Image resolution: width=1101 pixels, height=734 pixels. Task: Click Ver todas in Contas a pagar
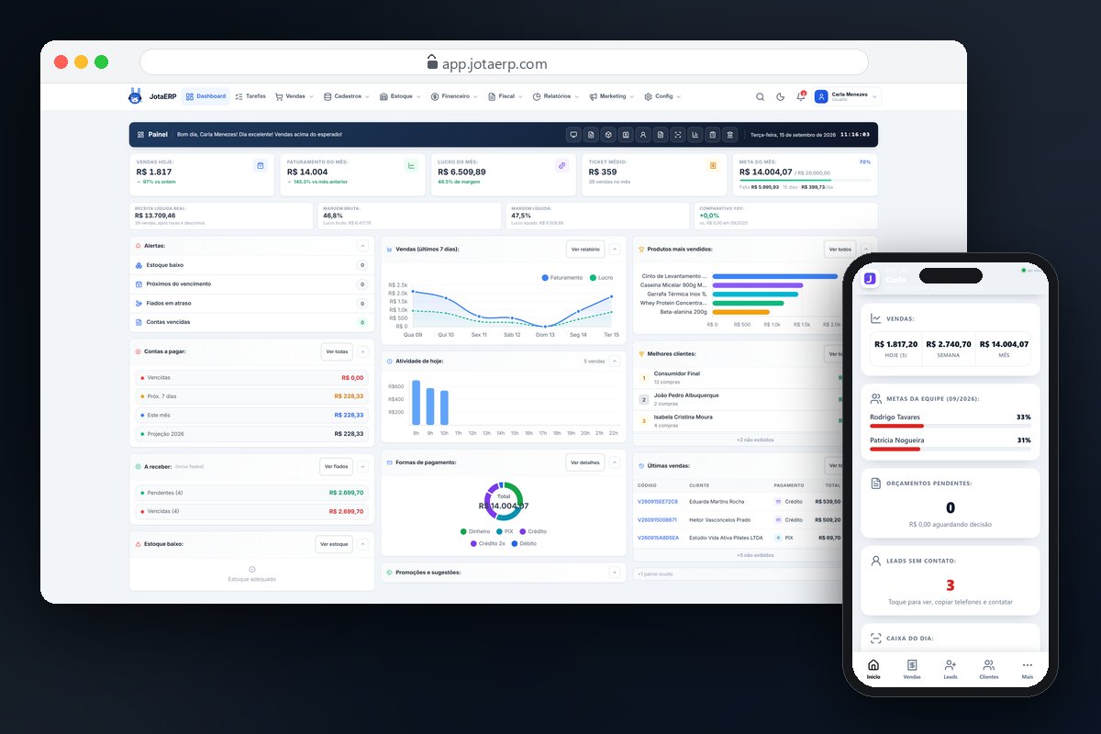click(x=337, y=351)
